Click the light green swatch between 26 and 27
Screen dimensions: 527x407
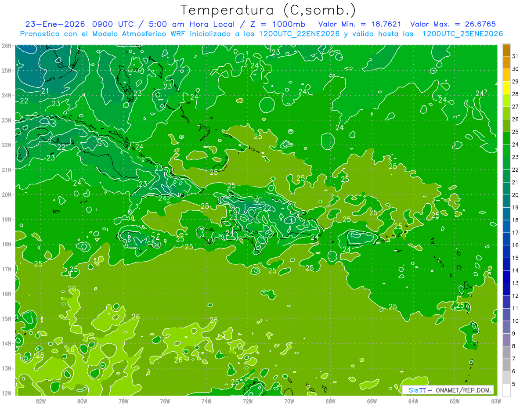[506, 113]
